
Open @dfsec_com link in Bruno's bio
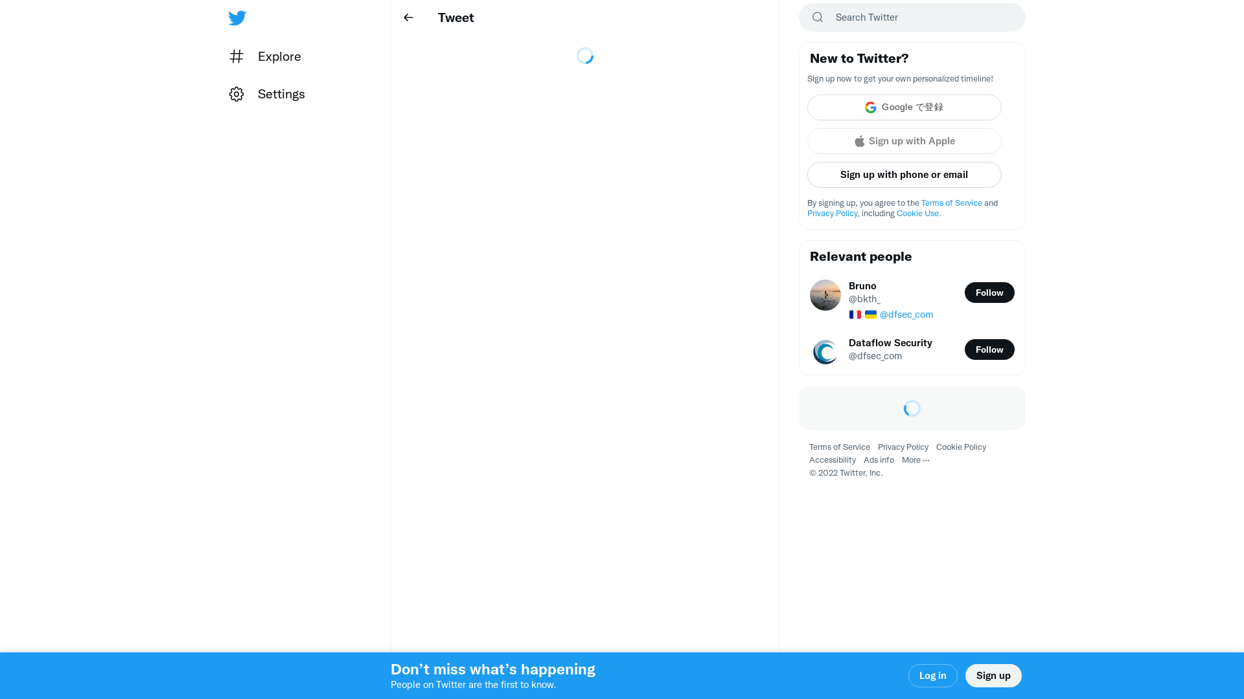[x=906, y=315]
